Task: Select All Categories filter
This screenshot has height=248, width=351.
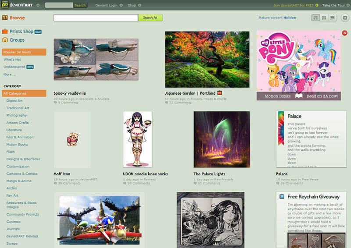Action: tap(24, 93)
